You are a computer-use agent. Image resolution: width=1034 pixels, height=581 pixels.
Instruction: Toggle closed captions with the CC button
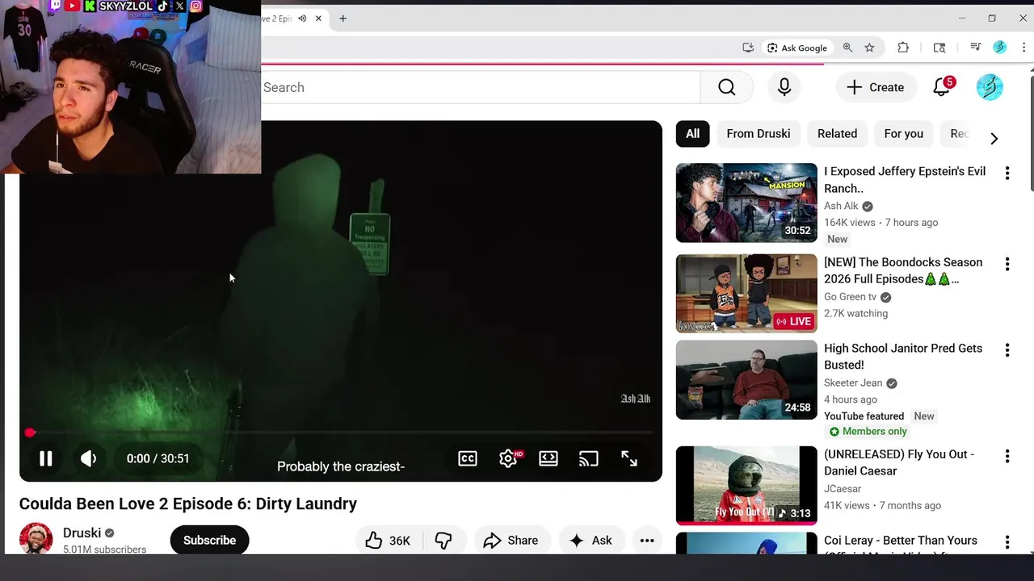[x=468, y=458]
